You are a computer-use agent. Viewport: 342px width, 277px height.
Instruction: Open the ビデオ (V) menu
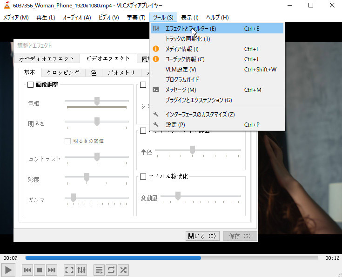108,17
